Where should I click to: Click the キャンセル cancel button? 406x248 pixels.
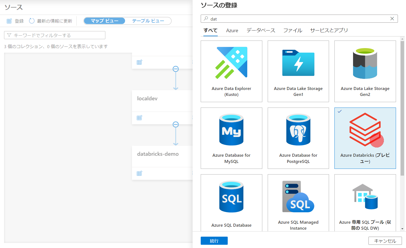pyautogui.click(x=385, y=241)
